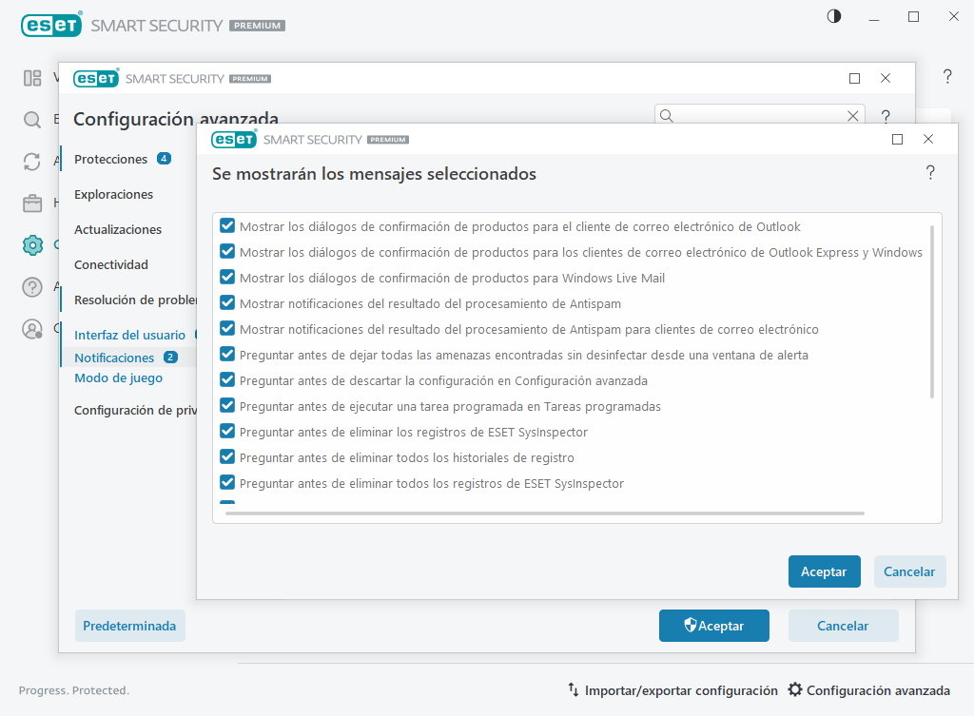Screen dimensions: 974x716
Task: Click the vertical scrollbar in messages list
Action: [932, 312]
